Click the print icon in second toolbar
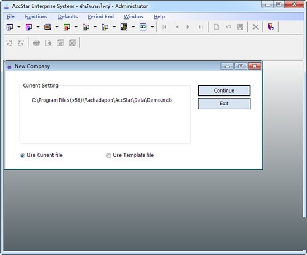The image size is (307, 255). click(36, 42)
